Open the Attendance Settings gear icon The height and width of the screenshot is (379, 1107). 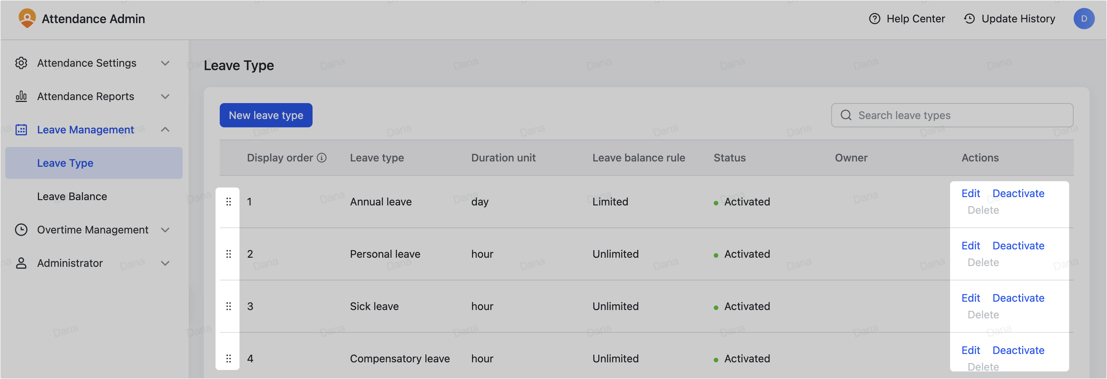click(x=21, y=63)
